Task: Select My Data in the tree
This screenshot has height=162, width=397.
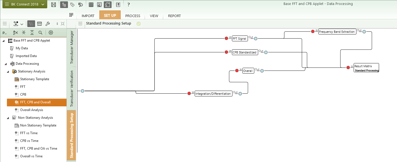Action: click(x=22, y=48)
